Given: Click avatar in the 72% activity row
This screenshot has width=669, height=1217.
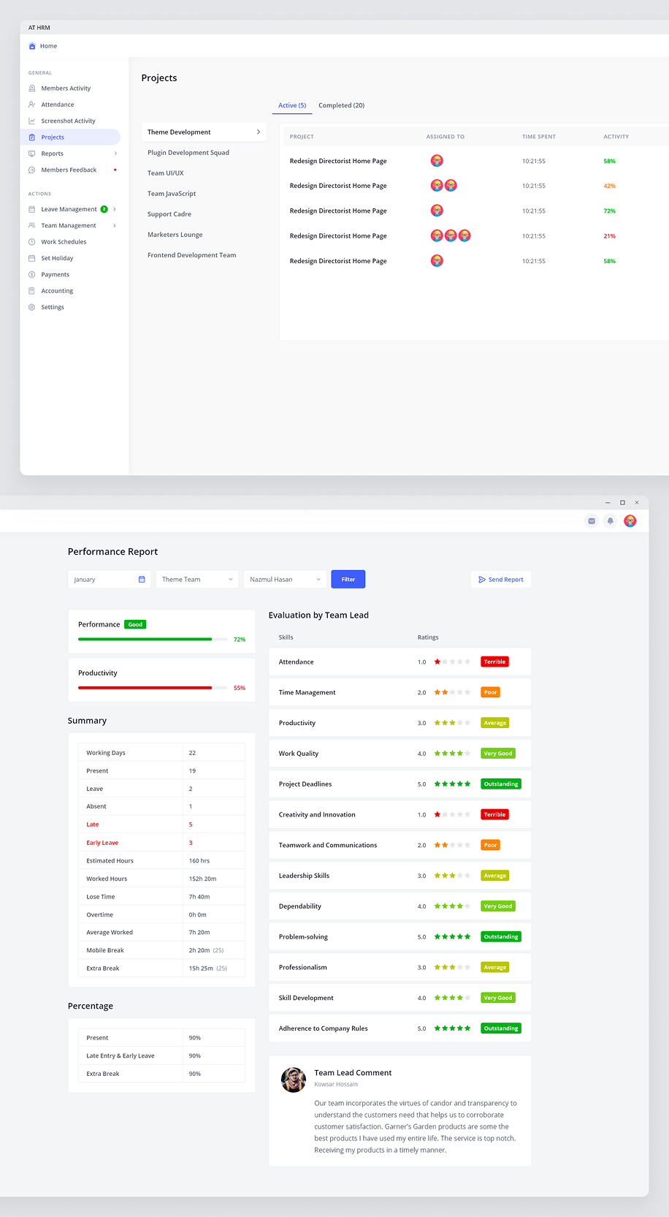Looking at the screenshot, I should pos(437,211).
